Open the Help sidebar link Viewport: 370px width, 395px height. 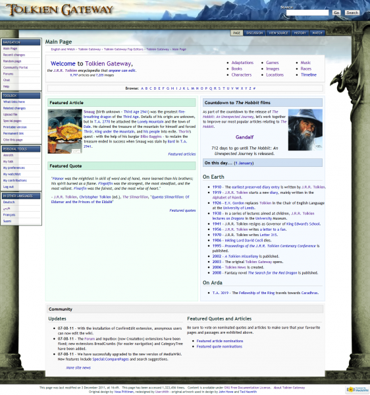6,86
